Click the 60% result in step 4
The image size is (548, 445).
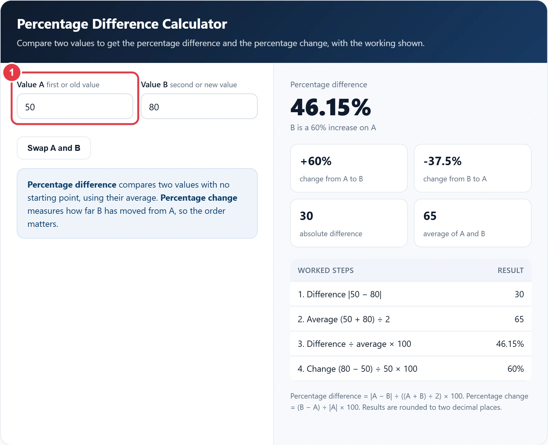(516, 369)
